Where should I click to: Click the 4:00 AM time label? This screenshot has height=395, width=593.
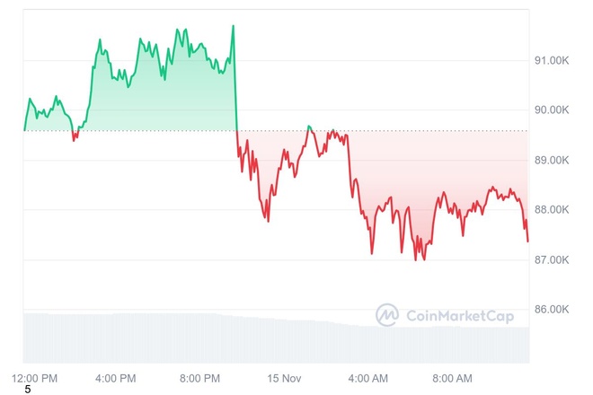[x=368, y=377]
